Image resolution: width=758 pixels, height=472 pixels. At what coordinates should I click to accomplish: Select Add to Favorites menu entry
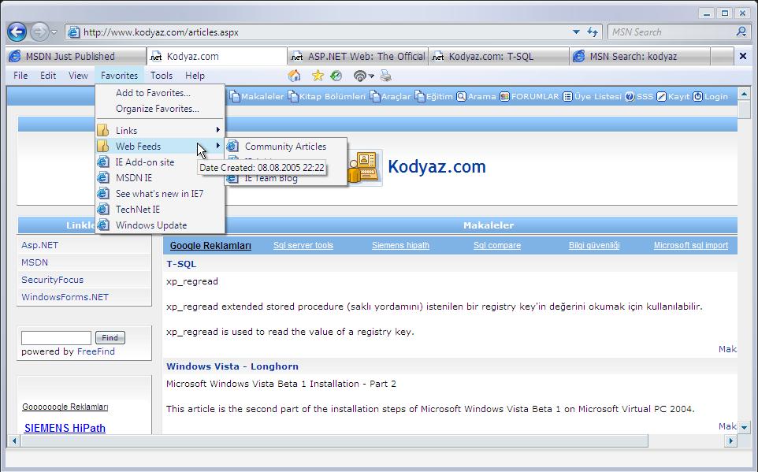point(153,93)
